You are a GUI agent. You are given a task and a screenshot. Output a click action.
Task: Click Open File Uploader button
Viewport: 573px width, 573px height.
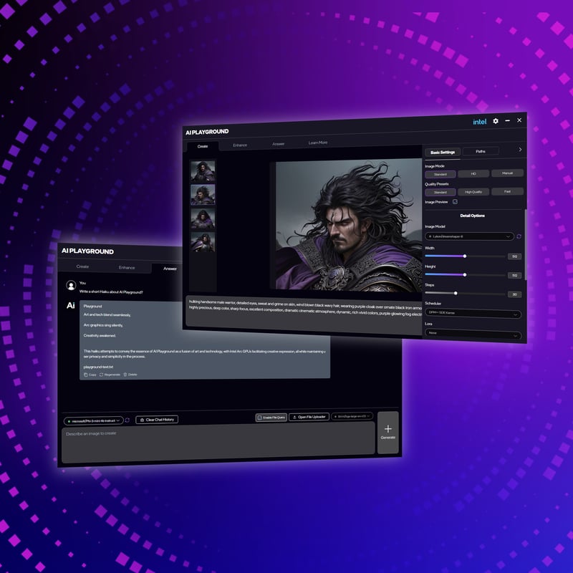tap(309, 417)
